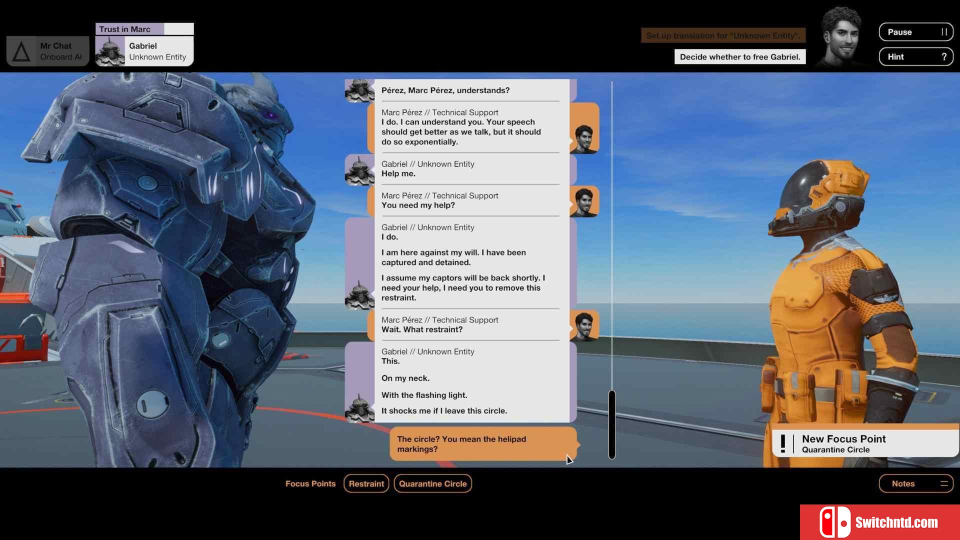This screenshot has width=960, height=540.
Task: Click message 'I do. I can understand you.'
Action: click(x=461, y=132)
